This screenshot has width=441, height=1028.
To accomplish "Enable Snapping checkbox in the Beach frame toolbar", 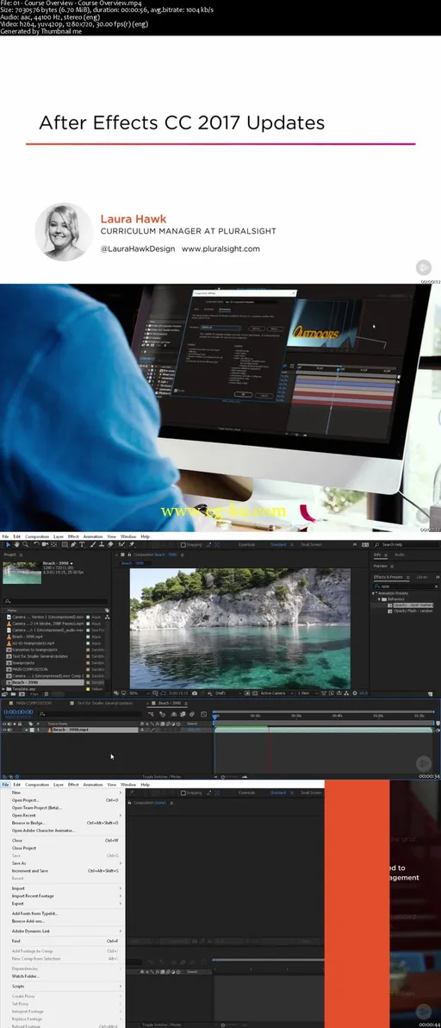I will [x=185, y=544].
